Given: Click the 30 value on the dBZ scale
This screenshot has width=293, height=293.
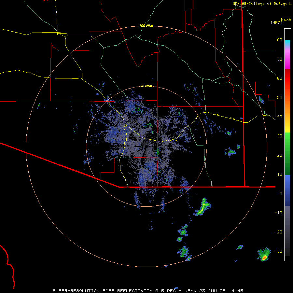Looking at the screenshot, I should [280, 136].
